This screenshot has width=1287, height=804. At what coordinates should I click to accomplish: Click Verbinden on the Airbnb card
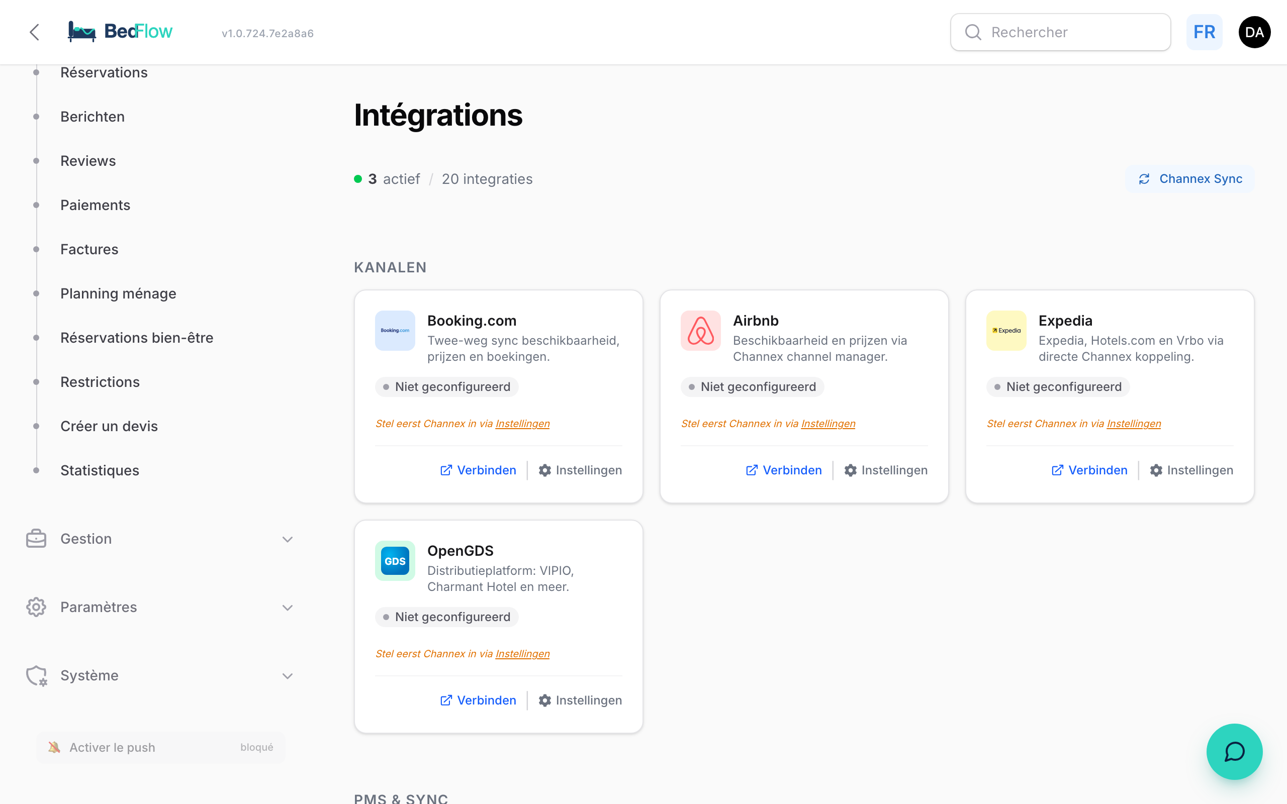784,470
